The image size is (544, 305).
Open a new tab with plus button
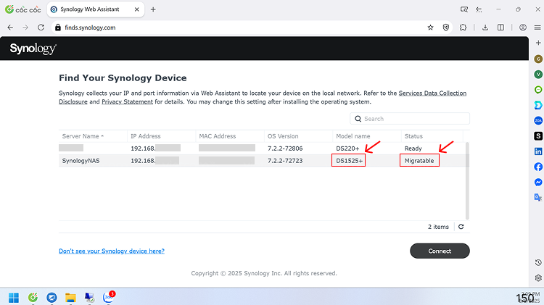pyautogui.click(x=153, y=9)
